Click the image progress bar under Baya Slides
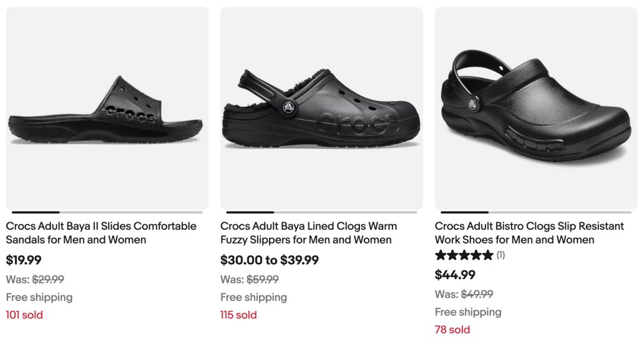 (107, 212)
